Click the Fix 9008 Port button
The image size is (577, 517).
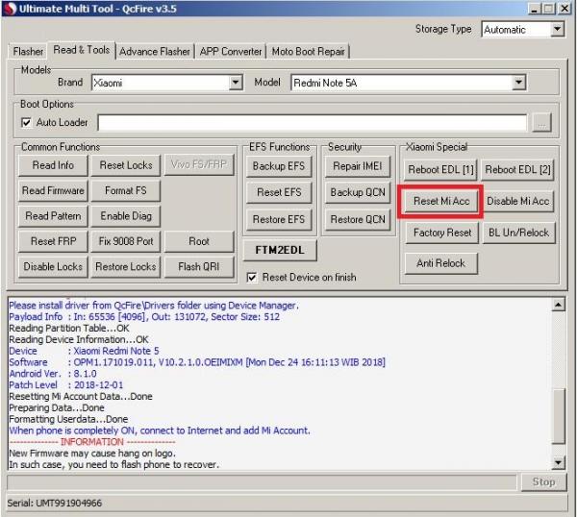(x=126, y=241)
